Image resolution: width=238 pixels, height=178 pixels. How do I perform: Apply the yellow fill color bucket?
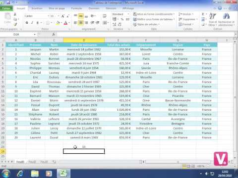[x=58, y=23]
